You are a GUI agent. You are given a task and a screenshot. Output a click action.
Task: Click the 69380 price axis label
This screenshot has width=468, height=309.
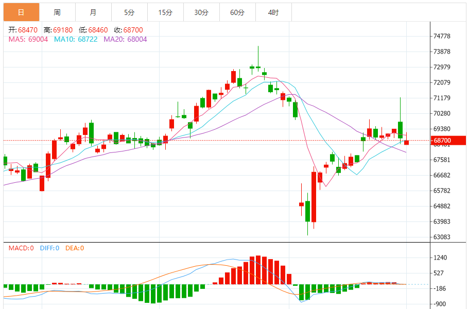tap(442, 129)
